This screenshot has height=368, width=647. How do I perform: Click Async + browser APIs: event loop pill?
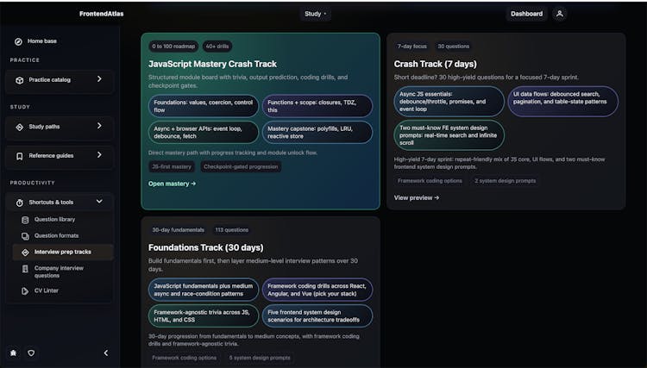point(204,132)
